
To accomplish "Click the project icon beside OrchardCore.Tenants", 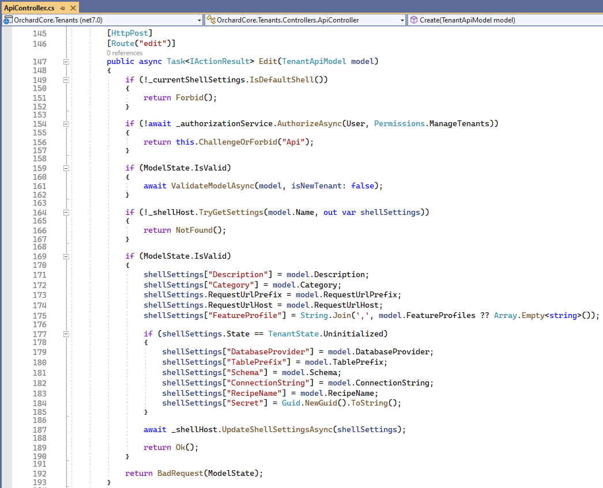I will point(7,20).
